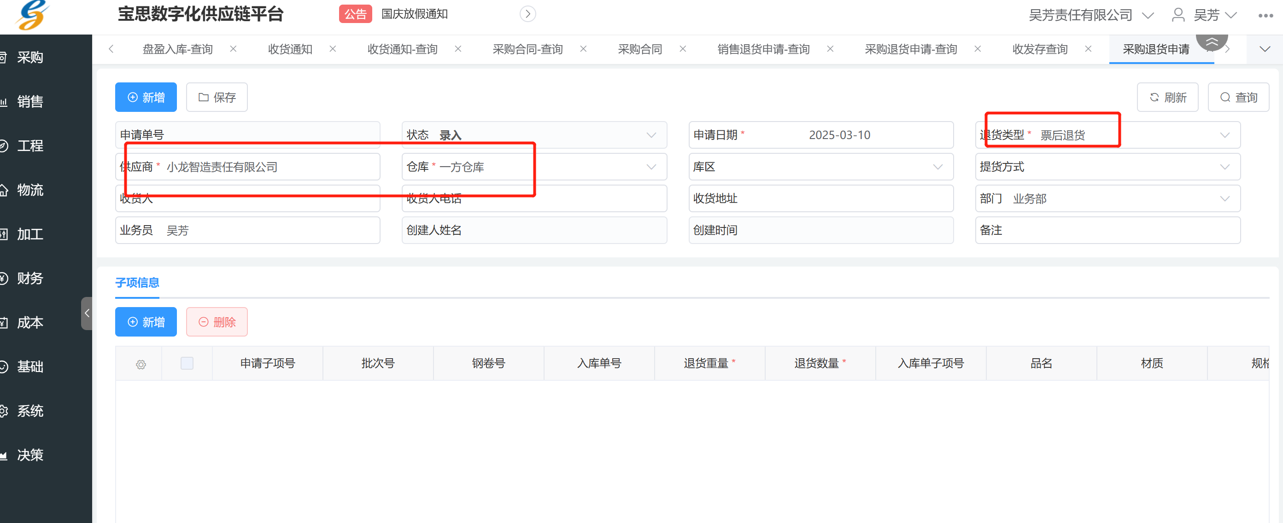Collapse the sidebar with the arrow handle
Viewport: 1283px width, 523px height.
[x=87, y=313]
